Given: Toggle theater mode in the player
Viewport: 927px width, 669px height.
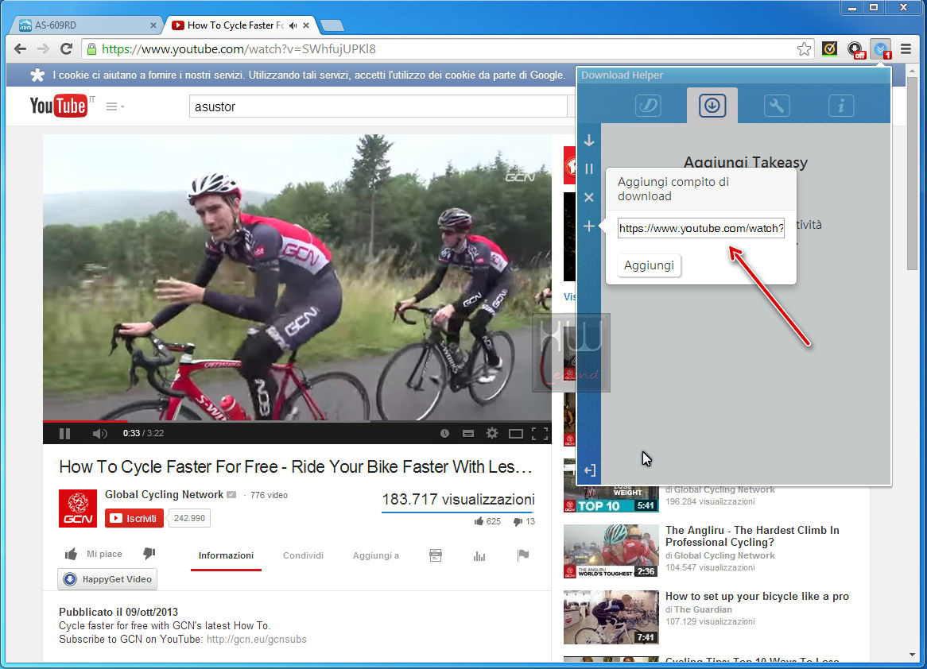Looking at the screenshot, I should pyautogui.click(x=515, y=434).
